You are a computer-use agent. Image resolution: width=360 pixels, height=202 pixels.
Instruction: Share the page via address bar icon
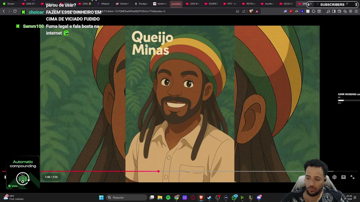point(244,11)
